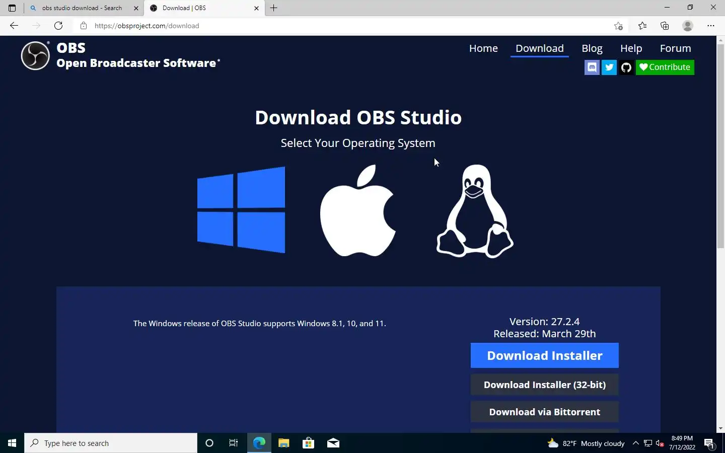Image resolution: width=725 pixels, height=453 pixels.
Task: Open browser Collections
Action: click(665, 26)
